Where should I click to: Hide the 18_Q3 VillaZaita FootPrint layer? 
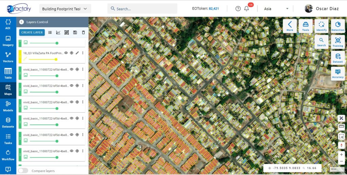click(66, 53)
